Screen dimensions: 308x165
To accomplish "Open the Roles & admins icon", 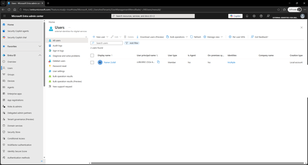I will click(x=4, y=106).
